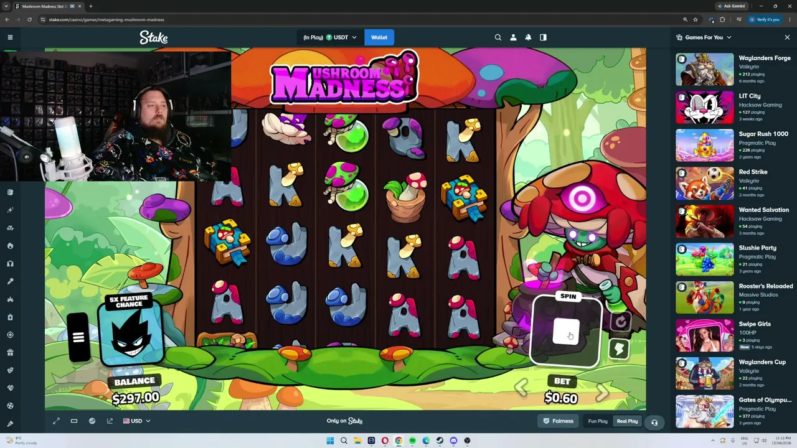Click the Ask Gemini button

point(732,6)
